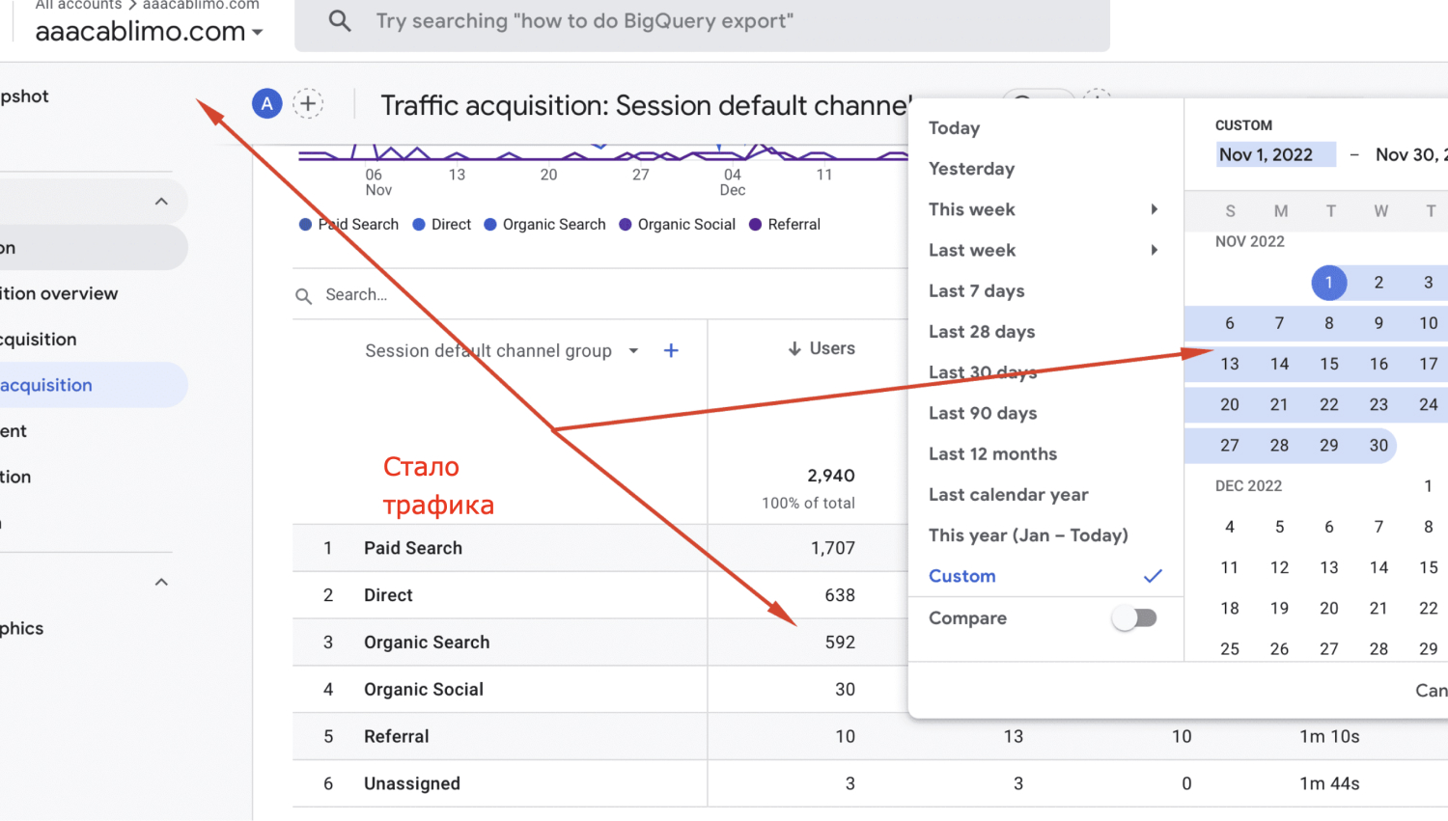Select November 15 in the calendar
This screenshot has width=1448, height=821.
(x=1329, y=364)
